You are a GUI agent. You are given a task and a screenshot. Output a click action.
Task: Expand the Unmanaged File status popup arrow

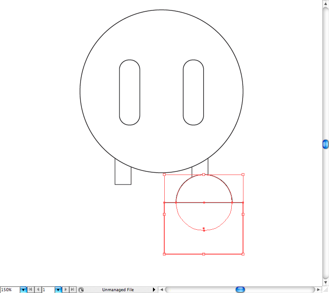coord(154,289)
